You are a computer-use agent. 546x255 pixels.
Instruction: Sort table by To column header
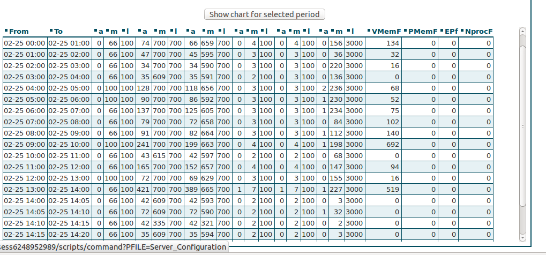point(58,32)
